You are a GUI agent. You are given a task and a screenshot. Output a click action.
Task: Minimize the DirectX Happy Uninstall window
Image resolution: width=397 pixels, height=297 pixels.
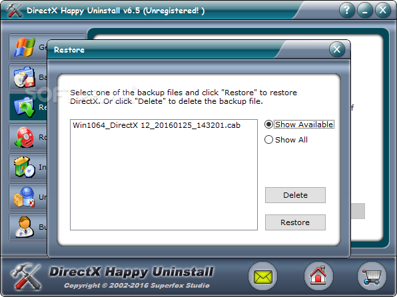(364, 11)
